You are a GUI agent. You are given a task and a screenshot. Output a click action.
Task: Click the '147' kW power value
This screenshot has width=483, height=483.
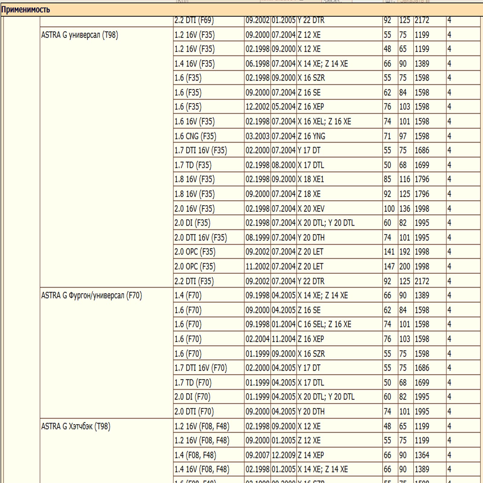click(389, 267)
